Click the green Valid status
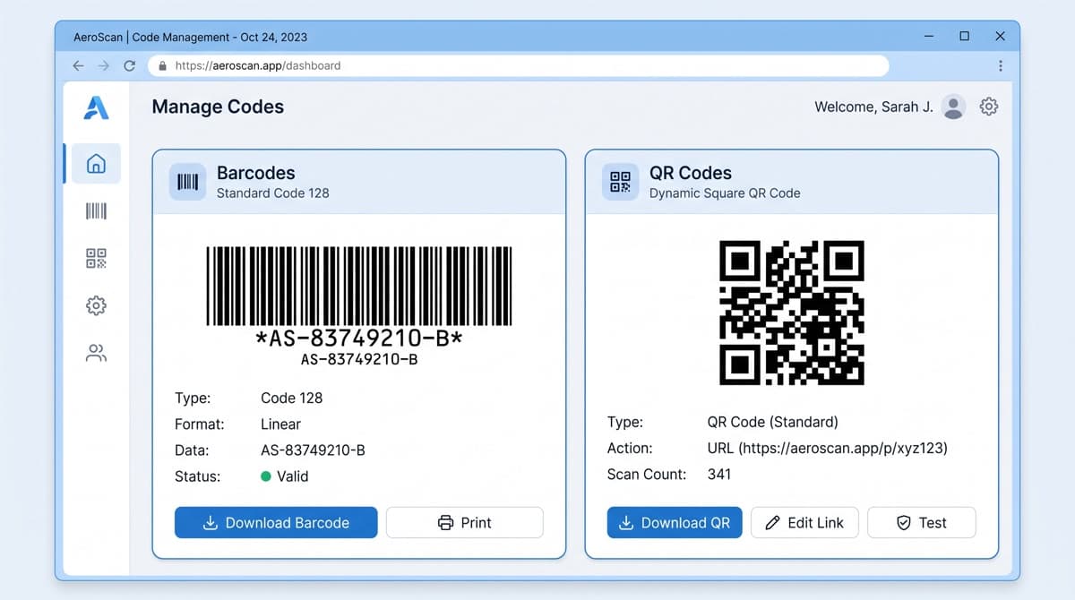Screen dimensions: 1075x600 tap(285, 476)
